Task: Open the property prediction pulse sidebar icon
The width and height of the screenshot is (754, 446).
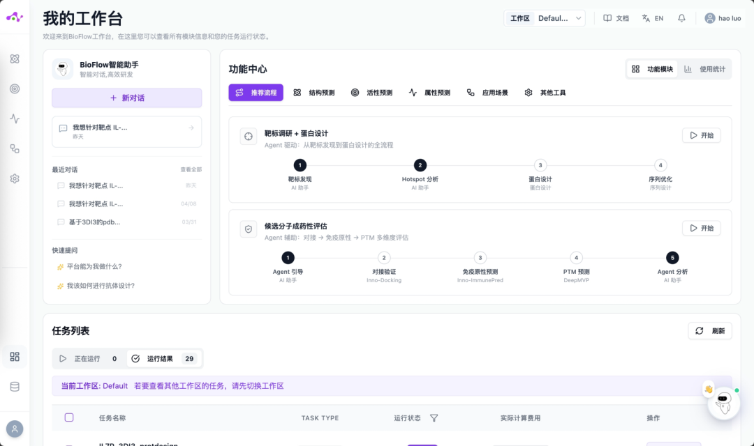Action: pyautogui.click(x=15, y=118)
